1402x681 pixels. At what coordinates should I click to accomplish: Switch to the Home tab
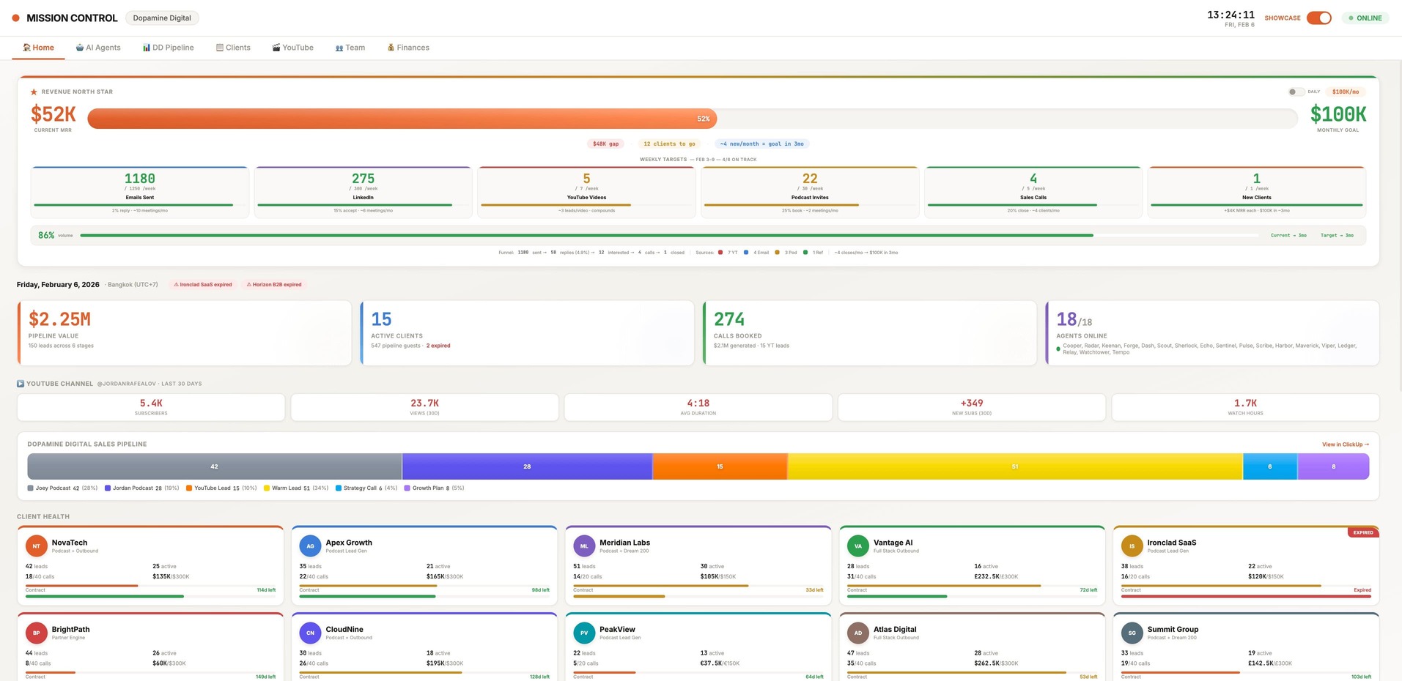click(x=38, y=47)
